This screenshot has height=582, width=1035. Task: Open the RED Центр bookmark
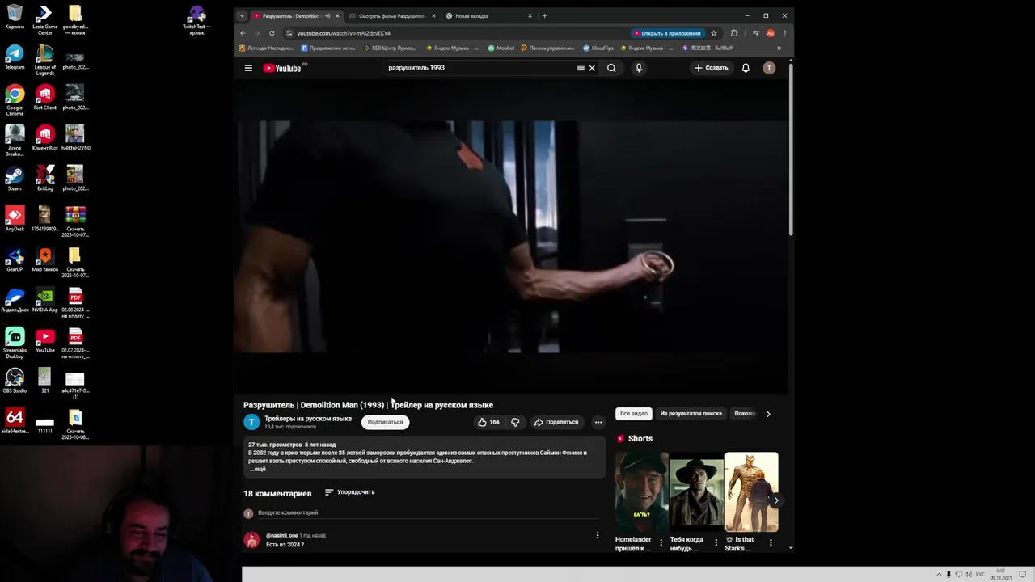tap(390, 48)
